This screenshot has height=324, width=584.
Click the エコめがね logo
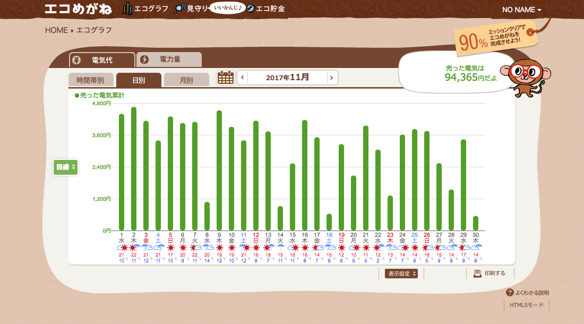coord(78,9)
